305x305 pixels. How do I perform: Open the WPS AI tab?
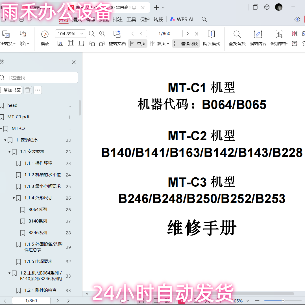point(182,19)
